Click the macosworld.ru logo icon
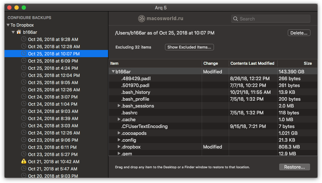Image resolution: width=322 pixels, height=183 pixels. coord(141,19)
